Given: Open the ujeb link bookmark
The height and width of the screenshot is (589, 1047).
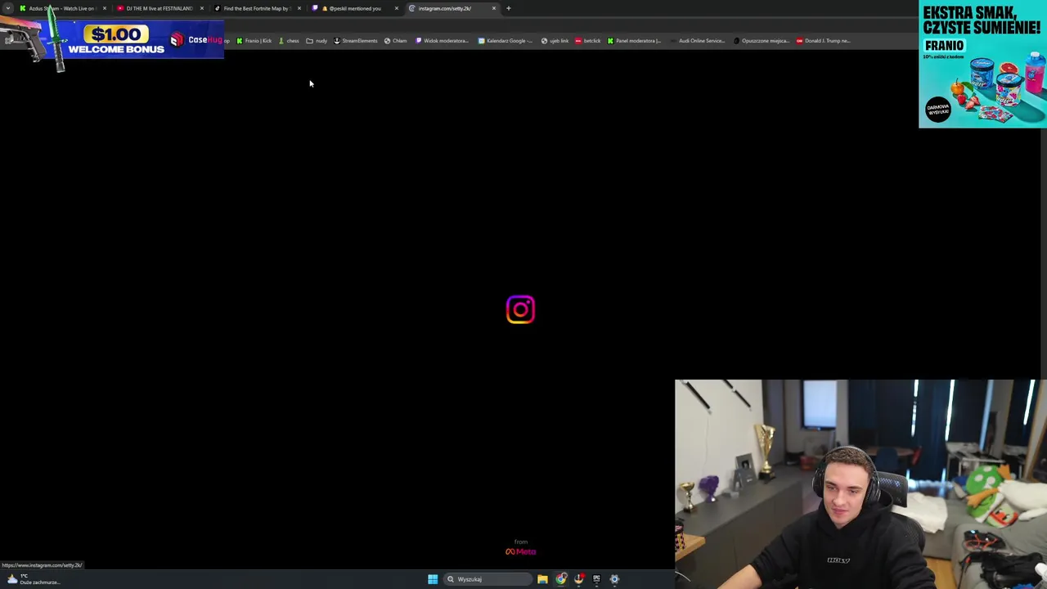Looking at the screenshot, I should [x=555, y=41].
